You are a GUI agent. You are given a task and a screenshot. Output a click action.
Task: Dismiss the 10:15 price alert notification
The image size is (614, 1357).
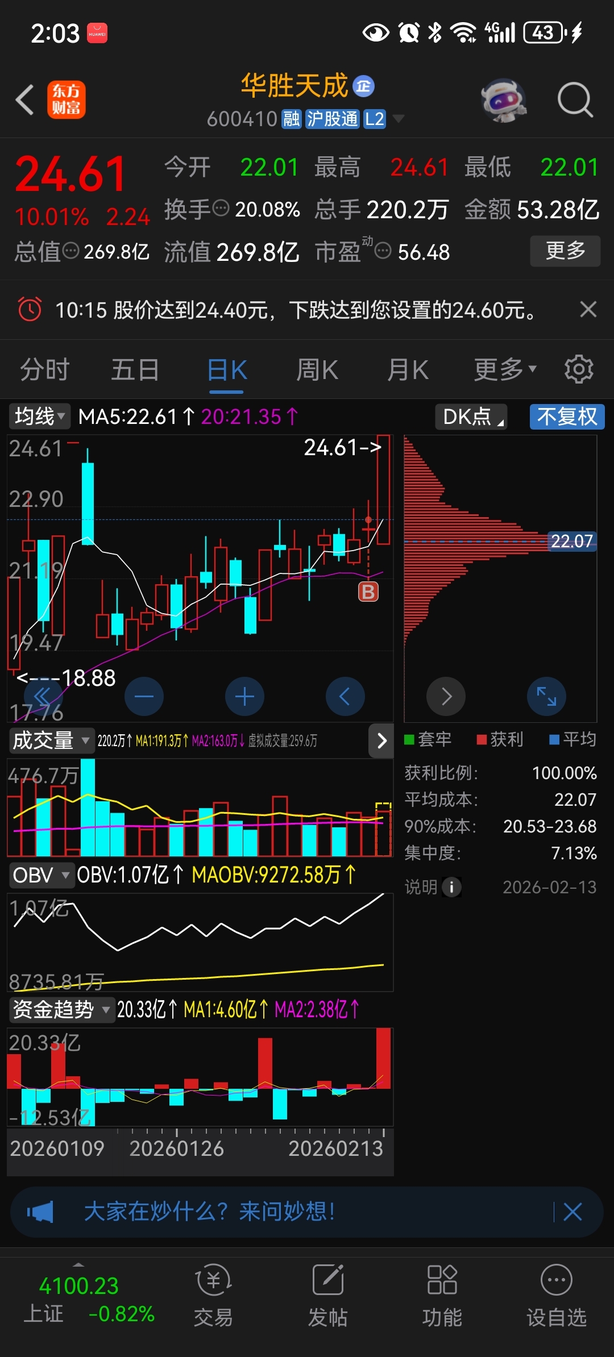588,309
